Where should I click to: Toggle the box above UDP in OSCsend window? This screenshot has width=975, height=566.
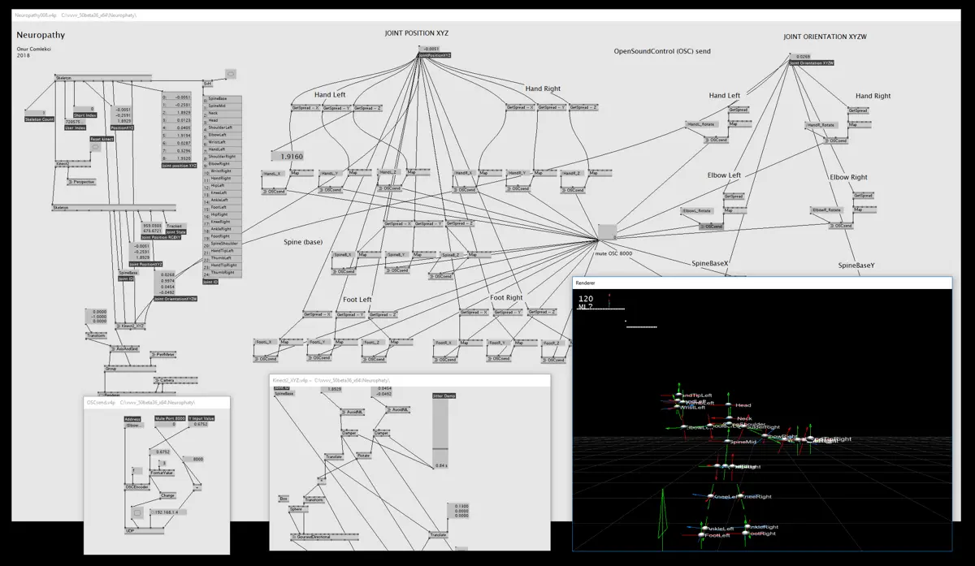coord(138,513)
